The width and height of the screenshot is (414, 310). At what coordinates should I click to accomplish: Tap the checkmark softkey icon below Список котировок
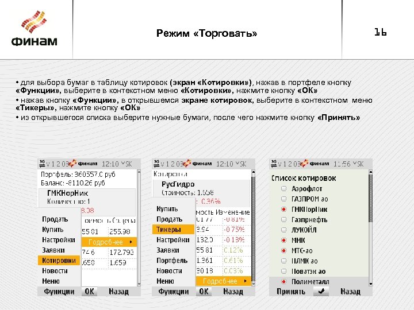[x=321, y=291]
